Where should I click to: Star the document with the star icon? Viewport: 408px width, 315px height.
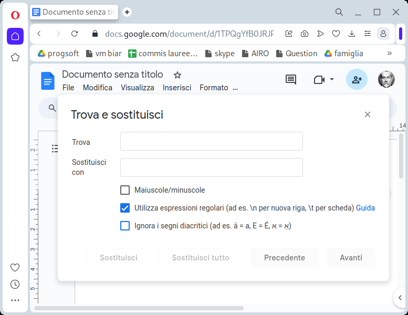coord(177,75)
